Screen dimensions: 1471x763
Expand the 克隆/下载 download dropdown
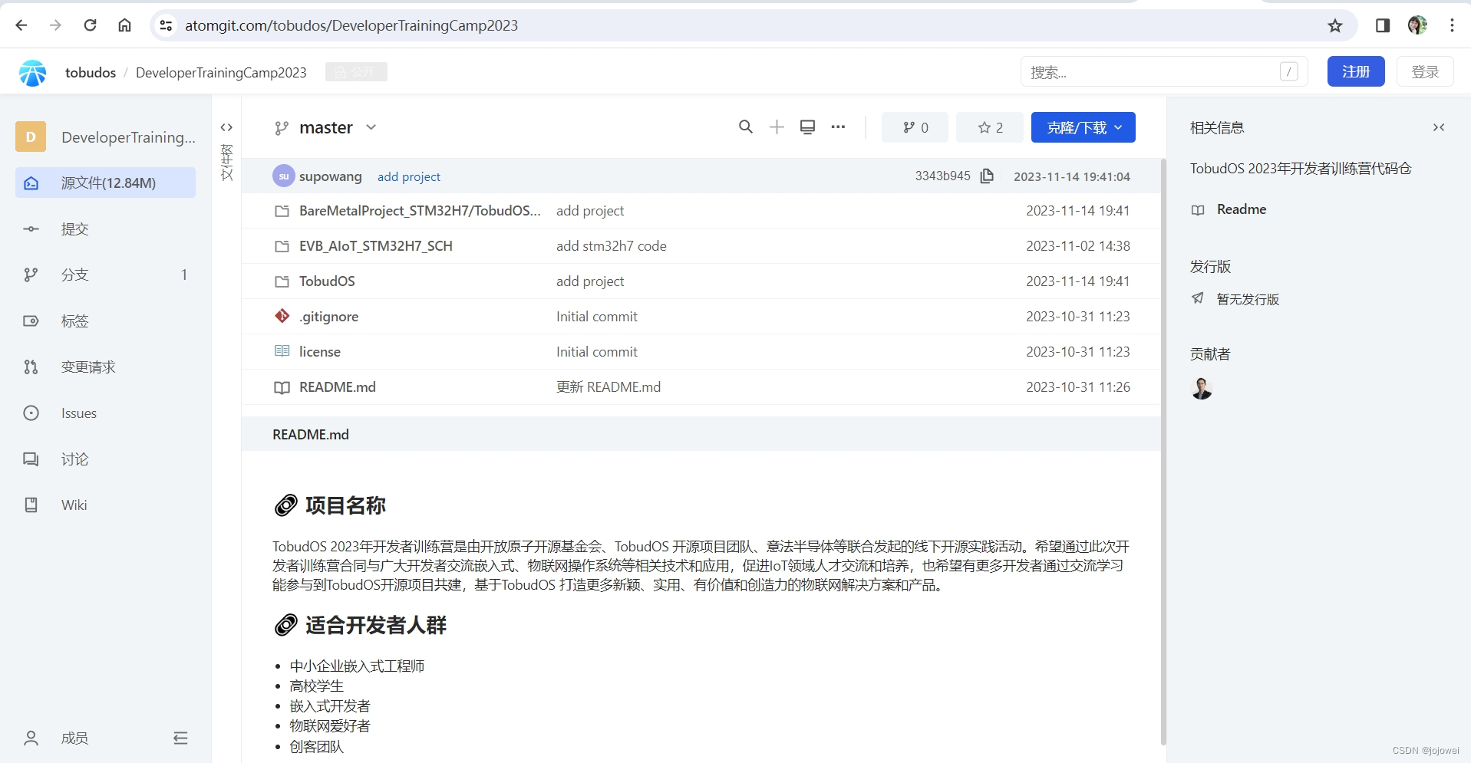tap(1083, 127)
